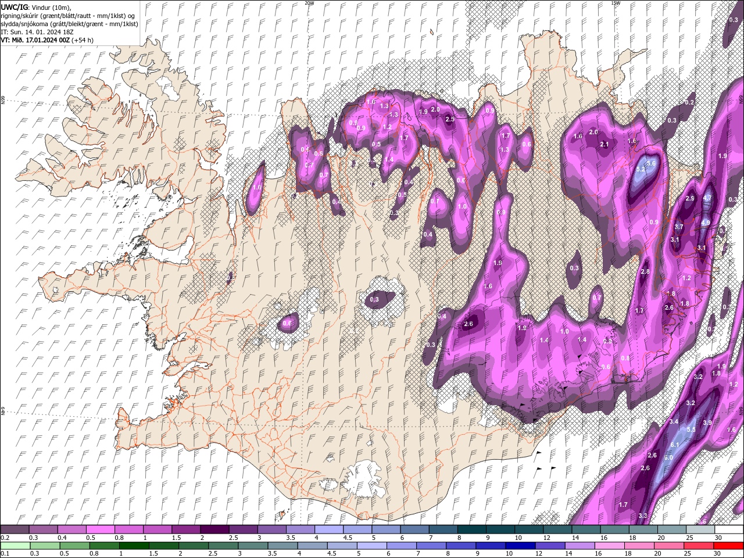Click the 4.7 value on the map
This screenshot has height=558, width=744.
click(707, 198)
